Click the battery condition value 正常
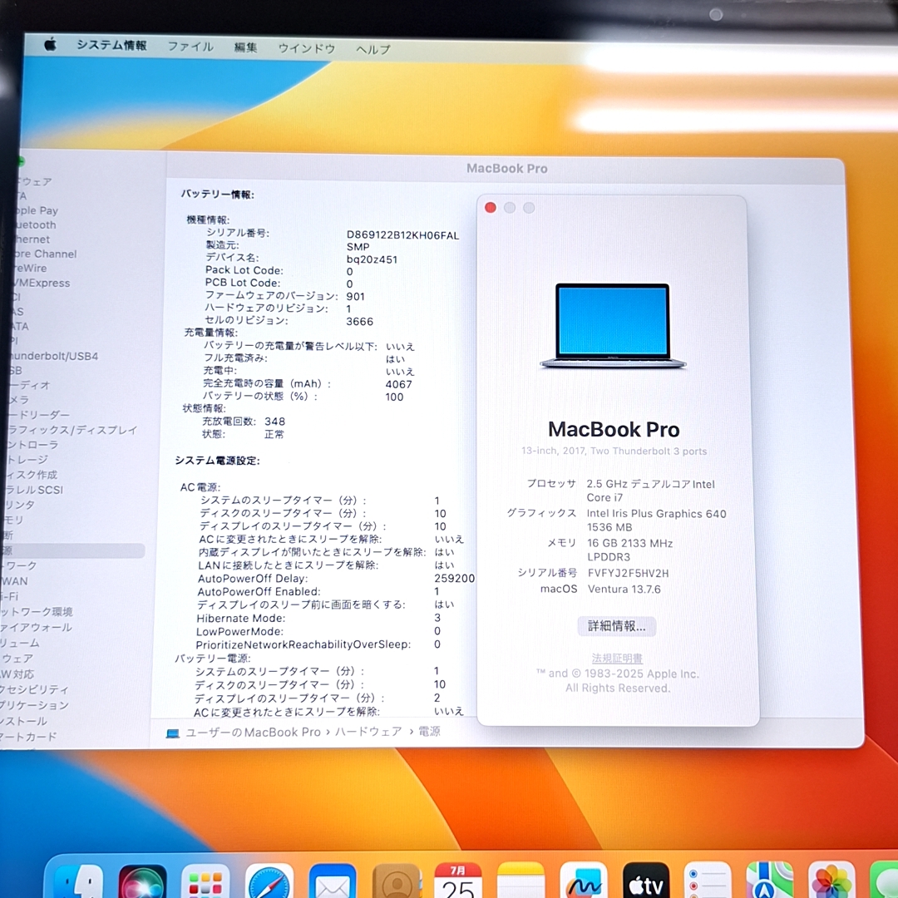Screen dimensions: 898x898 [274, 435]
